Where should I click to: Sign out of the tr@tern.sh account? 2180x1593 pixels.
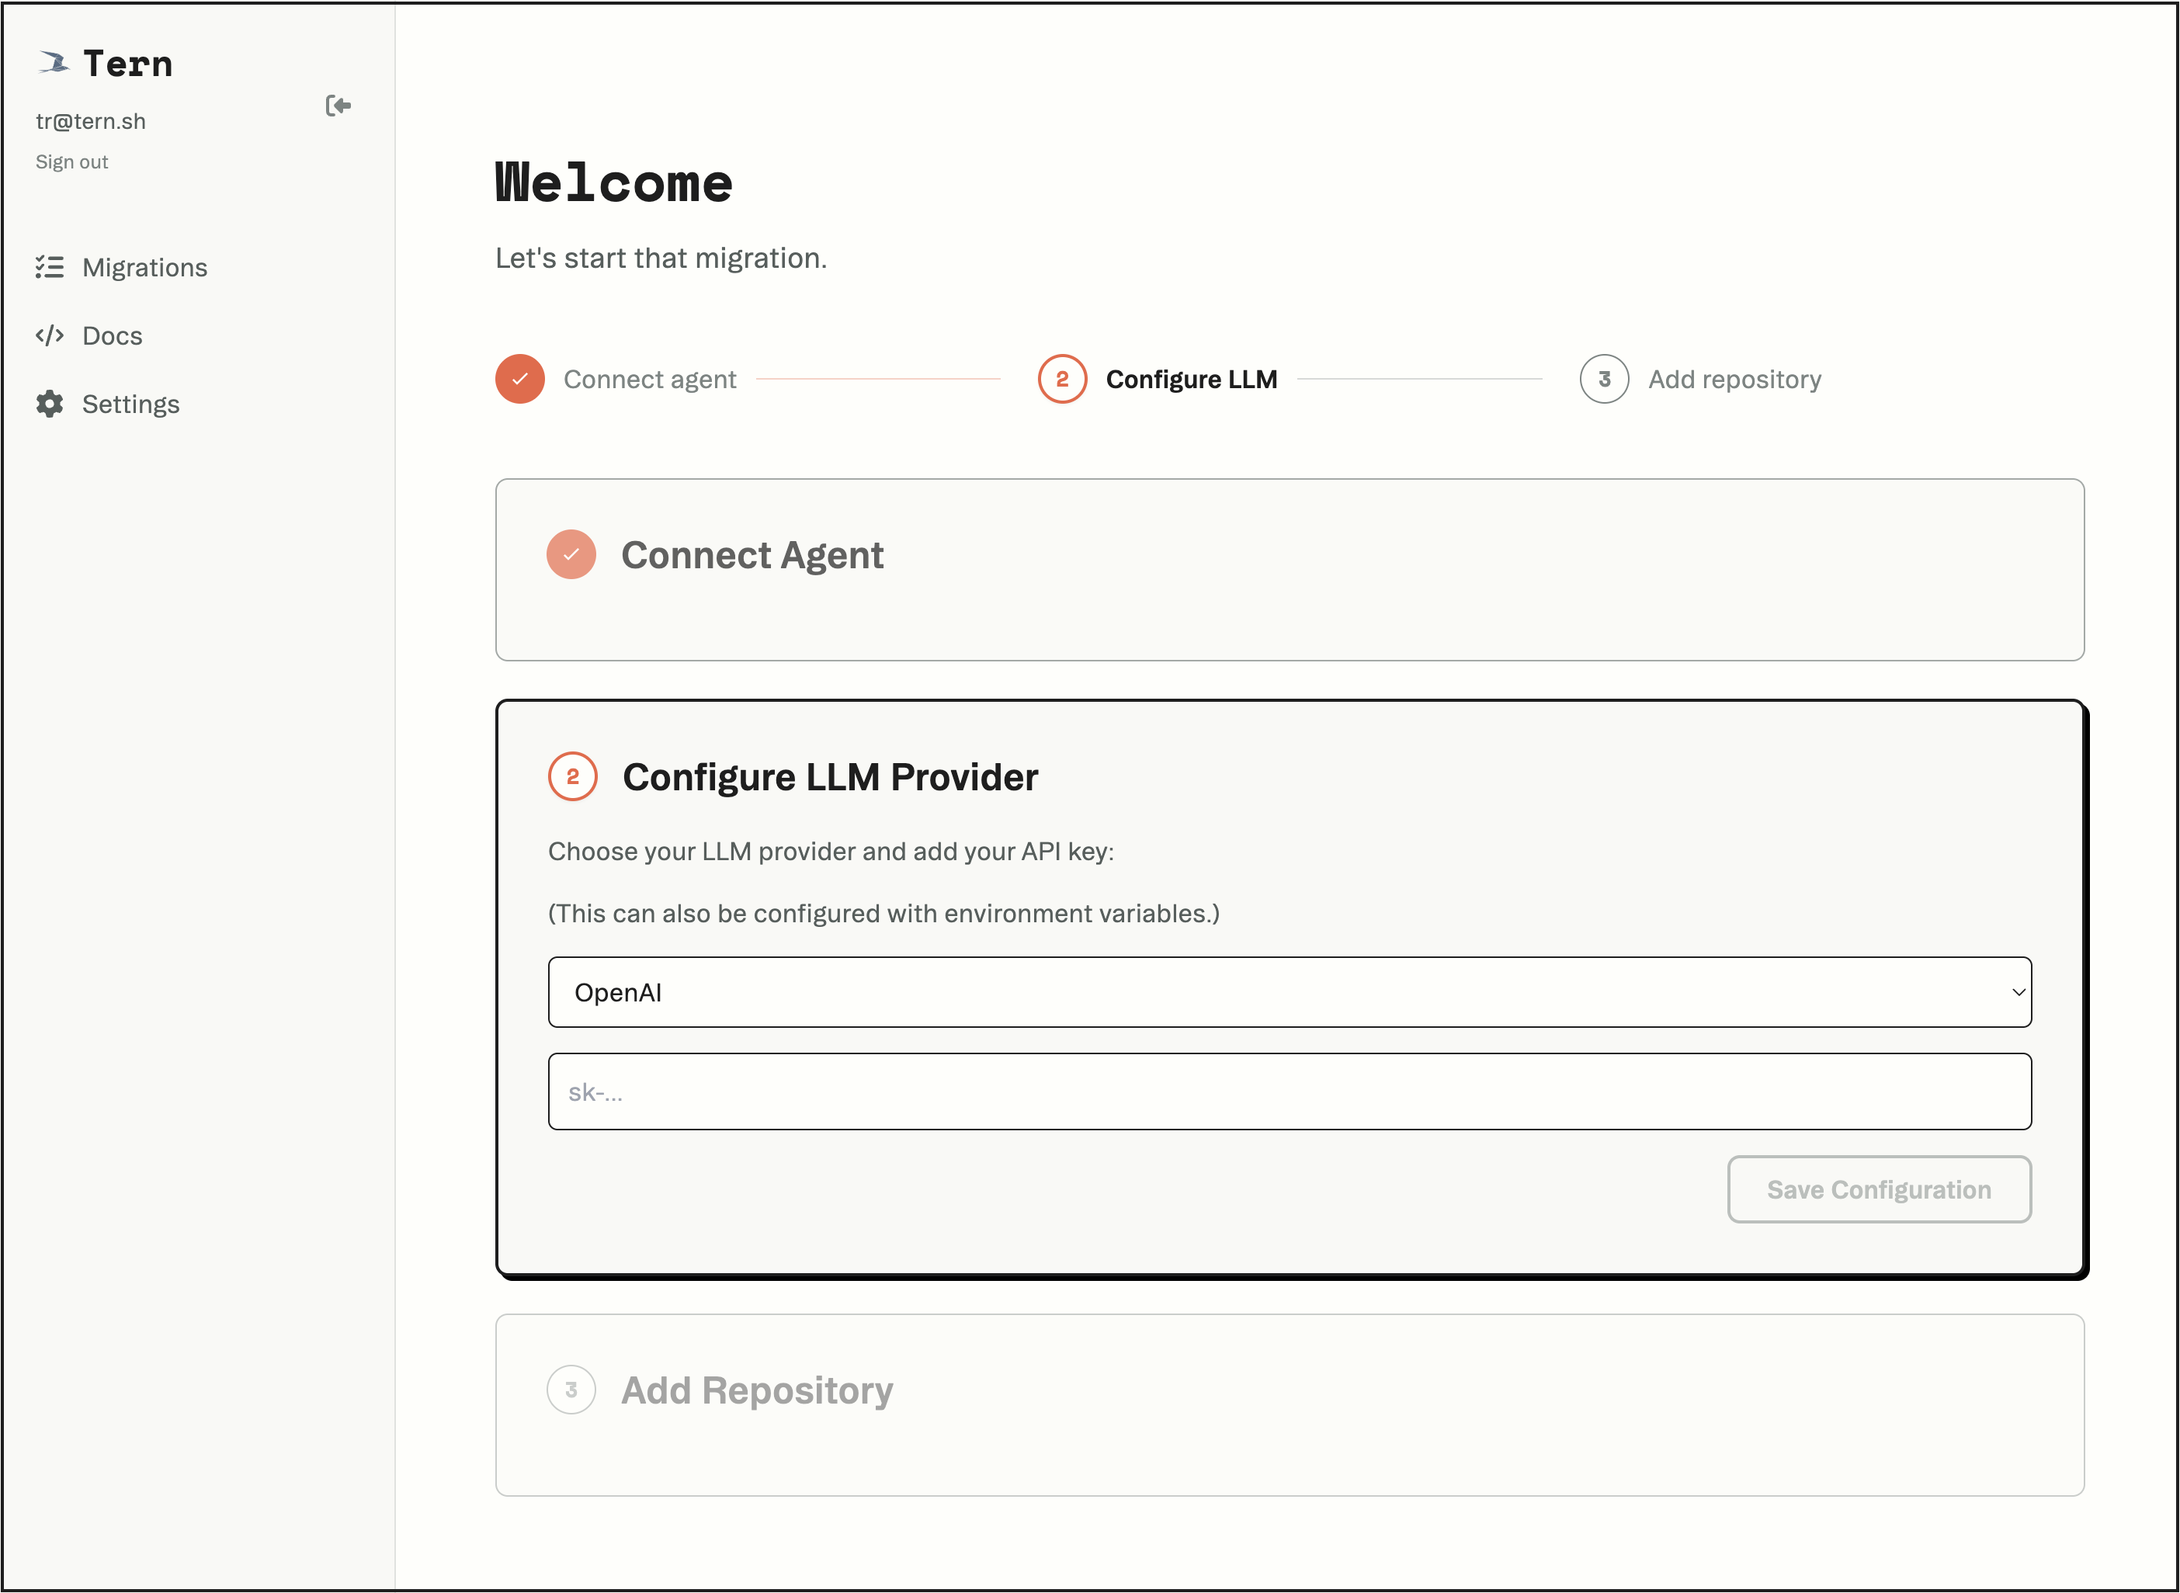click(71, 161)
